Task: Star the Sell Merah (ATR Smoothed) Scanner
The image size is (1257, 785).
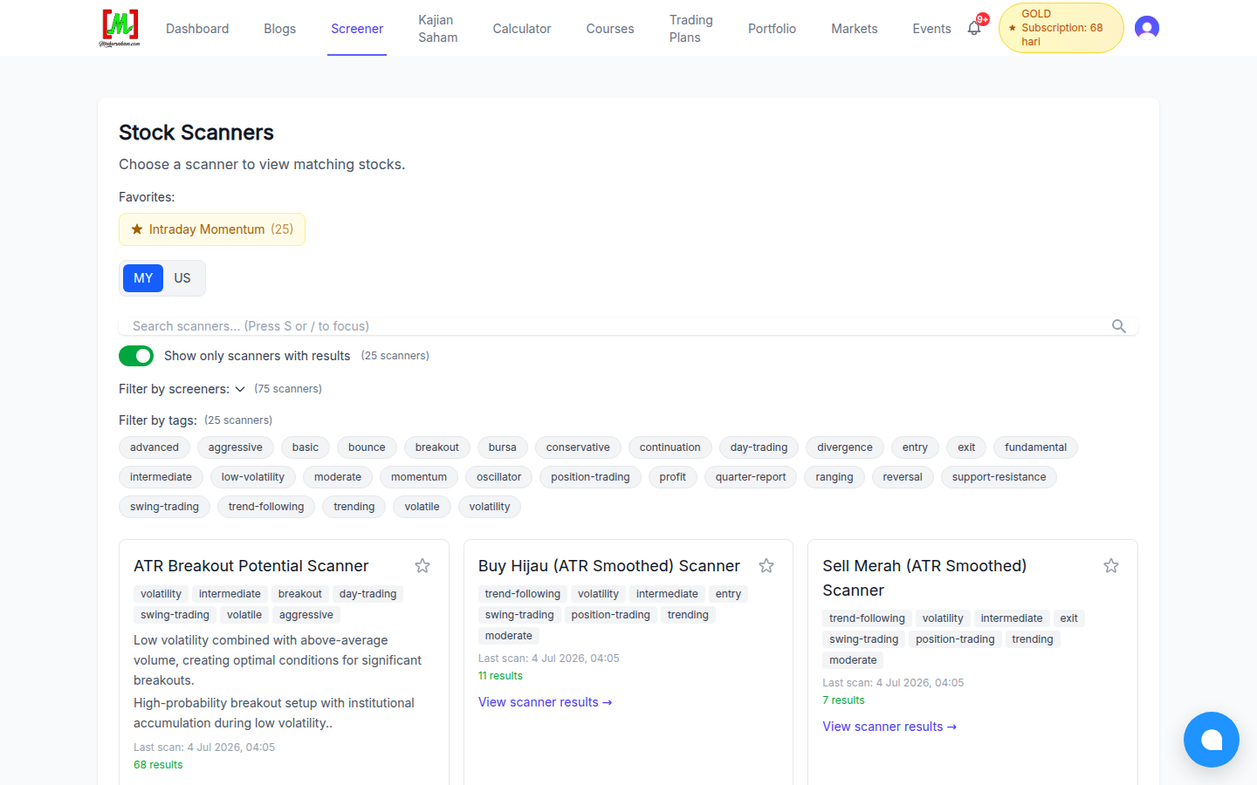Action: tap(1111, 566)
